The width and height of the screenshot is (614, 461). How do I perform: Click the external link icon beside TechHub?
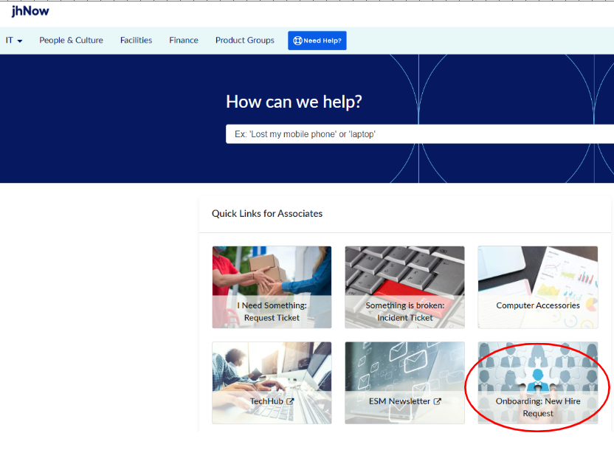point(290,401)
